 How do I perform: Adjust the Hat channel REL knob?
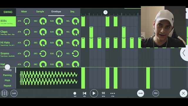click(x=75, y=64)
